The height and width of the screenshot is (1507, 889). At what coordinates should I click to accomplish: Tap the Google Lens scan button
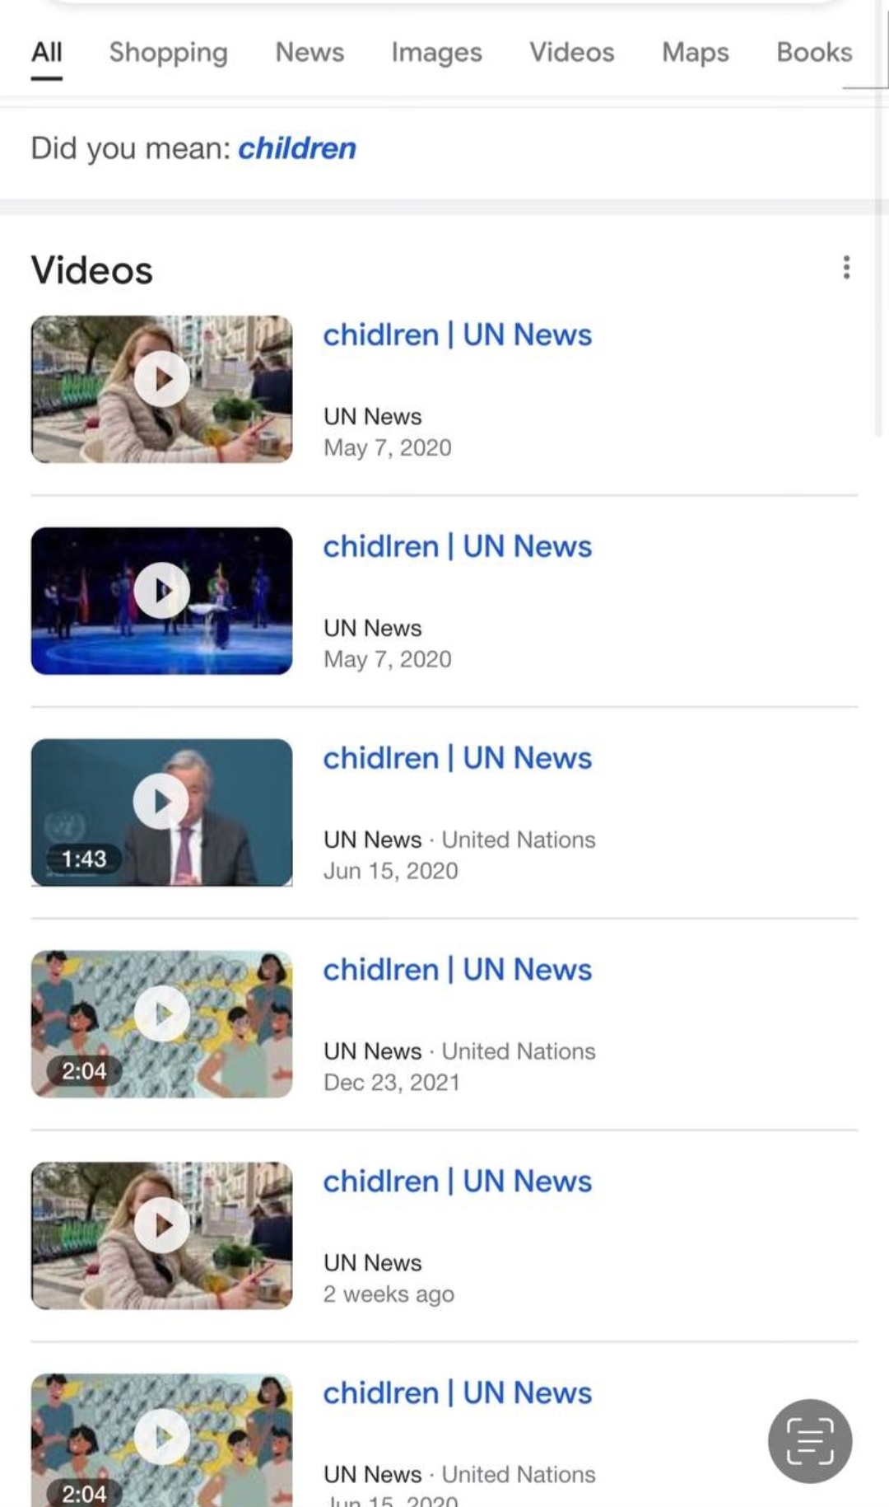810,1441
